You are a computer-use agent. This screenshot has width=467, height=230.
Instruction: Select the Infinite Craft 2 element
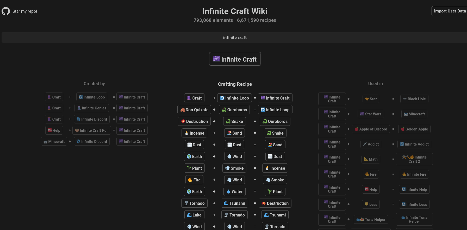pos(414,159)
